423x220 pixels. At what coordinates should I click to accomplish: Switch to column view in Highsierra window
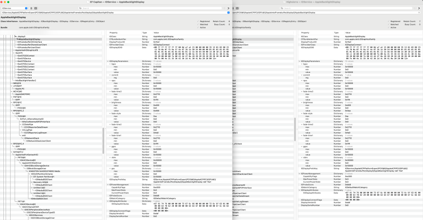click(x=237, y=8)
